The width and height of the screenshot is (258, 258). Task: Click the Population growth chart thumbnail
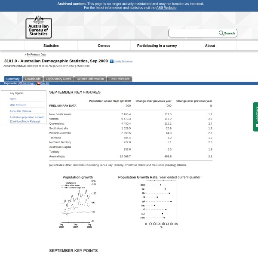pos(77,203)
